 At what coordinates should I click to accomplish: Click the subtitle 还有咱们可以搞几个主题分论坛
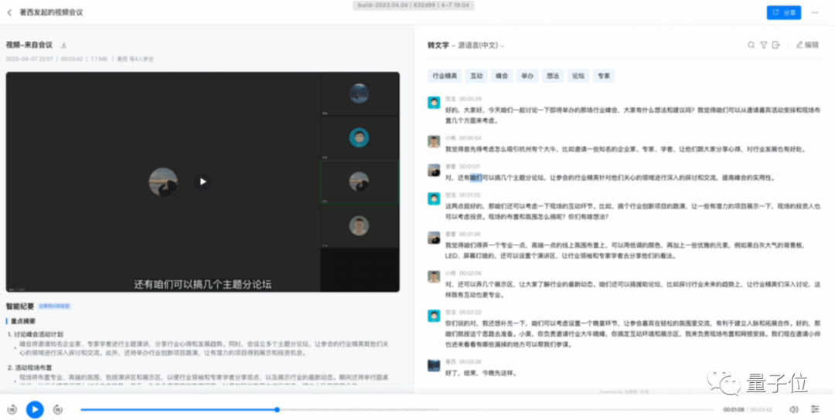point(203,284)
